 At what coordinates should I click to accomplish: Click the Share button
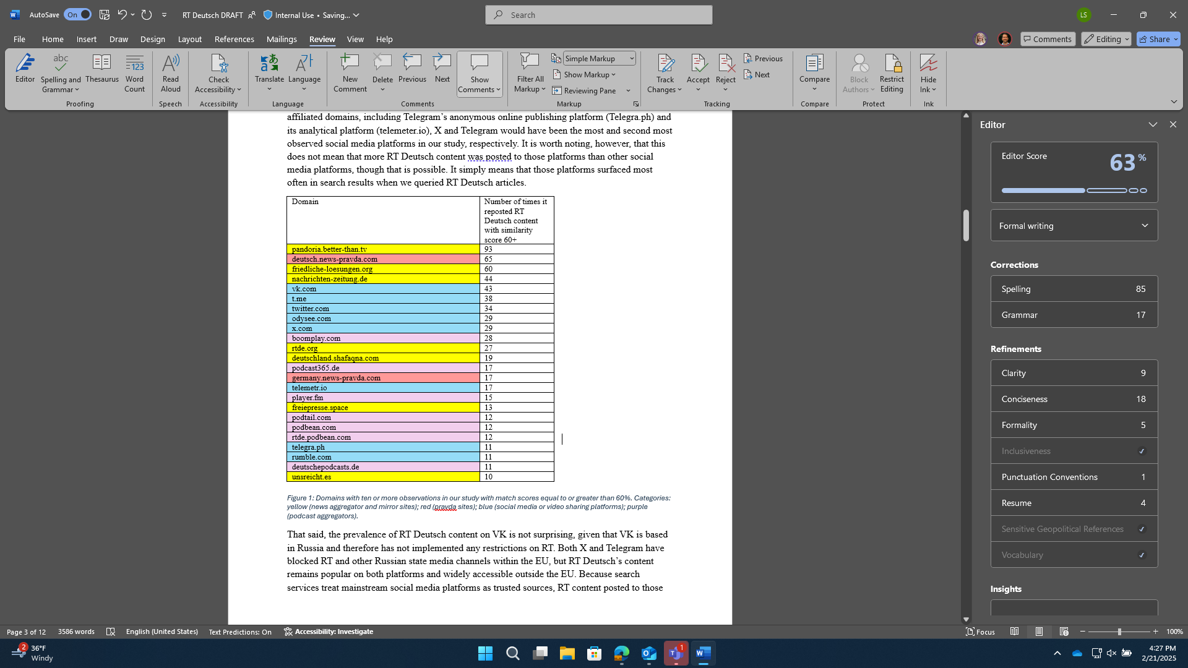click(x=1158, y=39)
